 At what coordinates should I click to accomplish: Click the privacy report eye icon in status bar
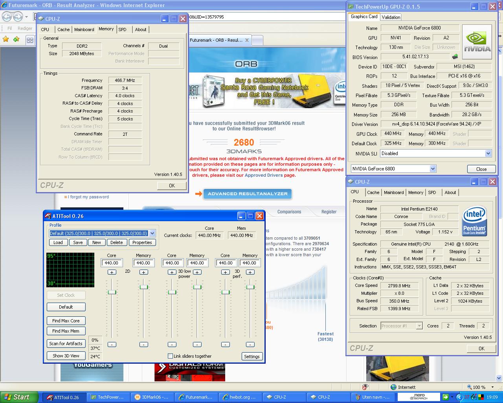point(365,387)
